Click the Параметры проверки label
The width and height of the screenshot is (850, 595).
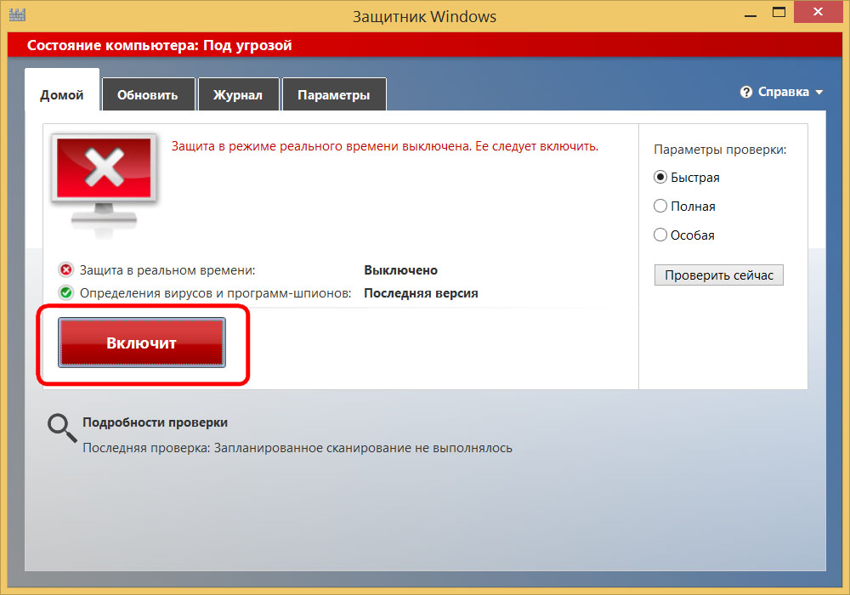point(720,150)
